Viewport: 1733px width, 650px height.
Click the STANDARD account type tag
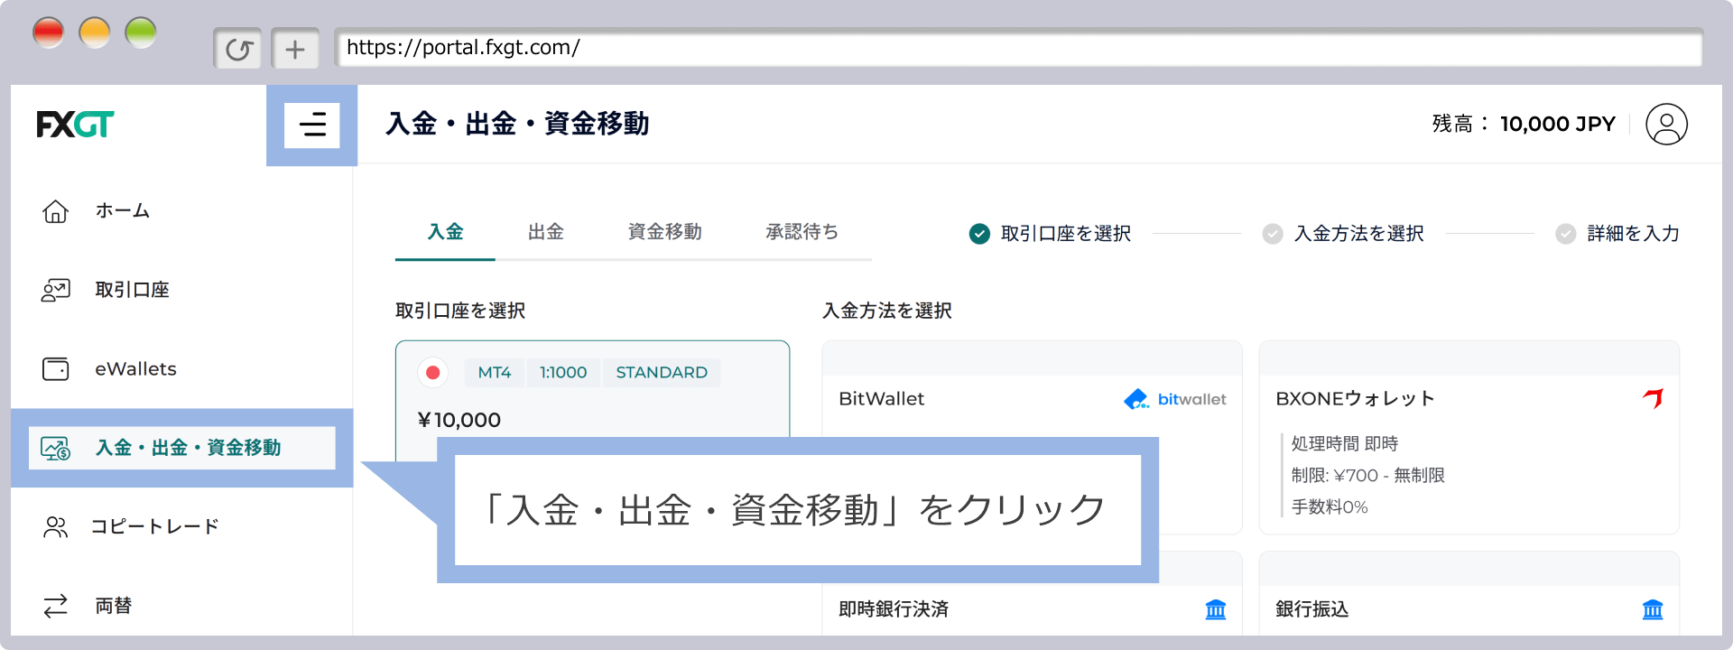tap(662, 373)
